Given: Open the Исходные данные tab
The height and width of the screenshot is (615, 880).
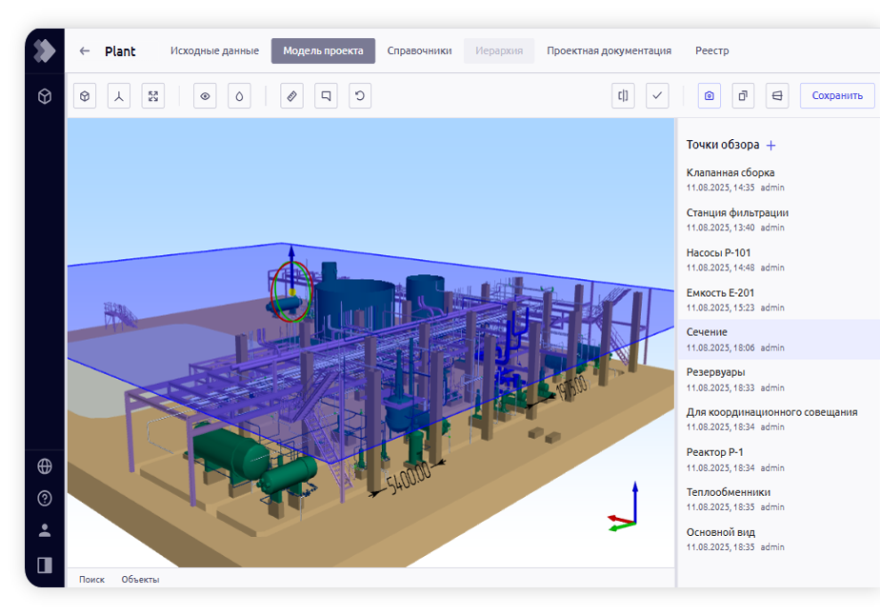Looking at the screenshot, I should click(215, 51).
